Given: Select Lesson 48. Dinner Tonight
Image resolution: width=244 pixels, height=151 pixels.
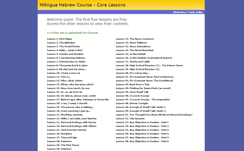Looking at the screenshot, I should (x=132, y=103).
